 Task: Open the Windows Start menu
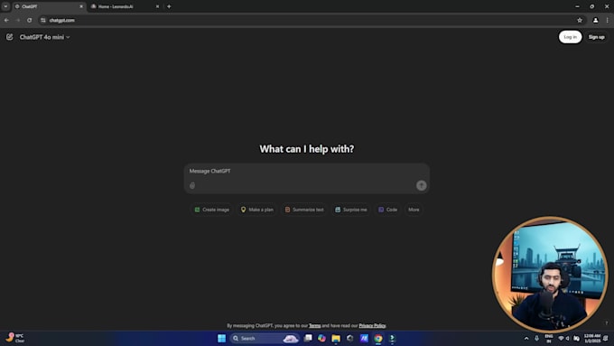coord(221,338)
